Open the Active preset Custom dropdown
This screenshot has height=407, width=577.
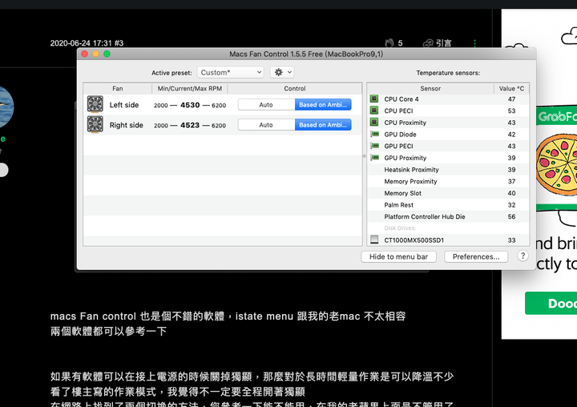point(230,72)
